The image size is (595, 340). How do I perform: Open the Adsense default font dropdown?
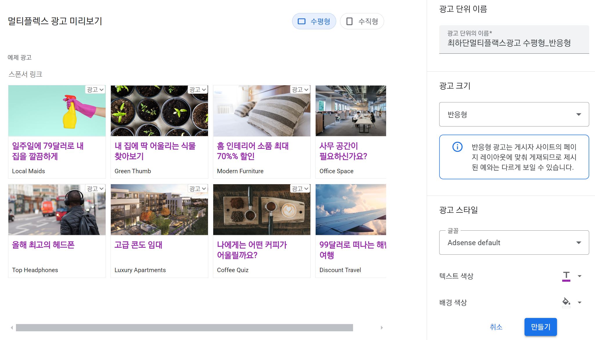[514, 243]
